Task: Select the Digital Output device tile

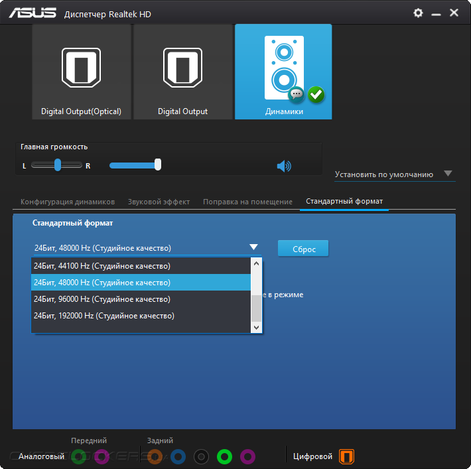Action: 182,72
